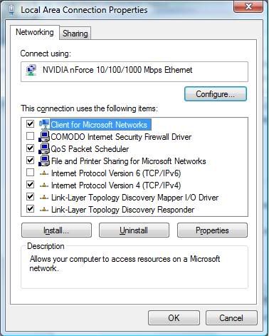Uncheck QoS Packet Scheduler
This screenshot has height=336, width=269.
pos(30,148)
